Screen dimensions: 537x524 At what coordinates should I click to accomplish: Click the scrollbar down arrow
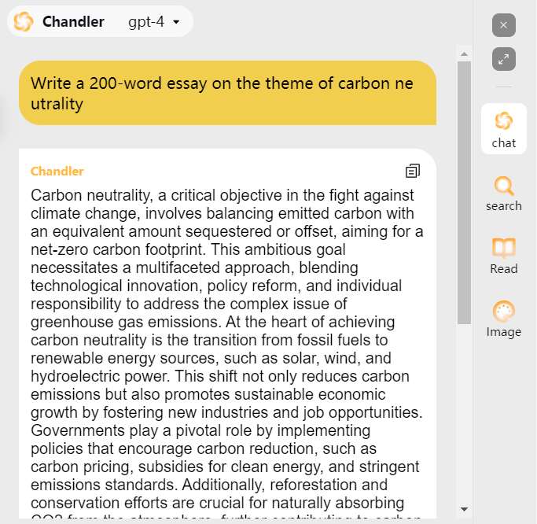[x=464, y=509]
